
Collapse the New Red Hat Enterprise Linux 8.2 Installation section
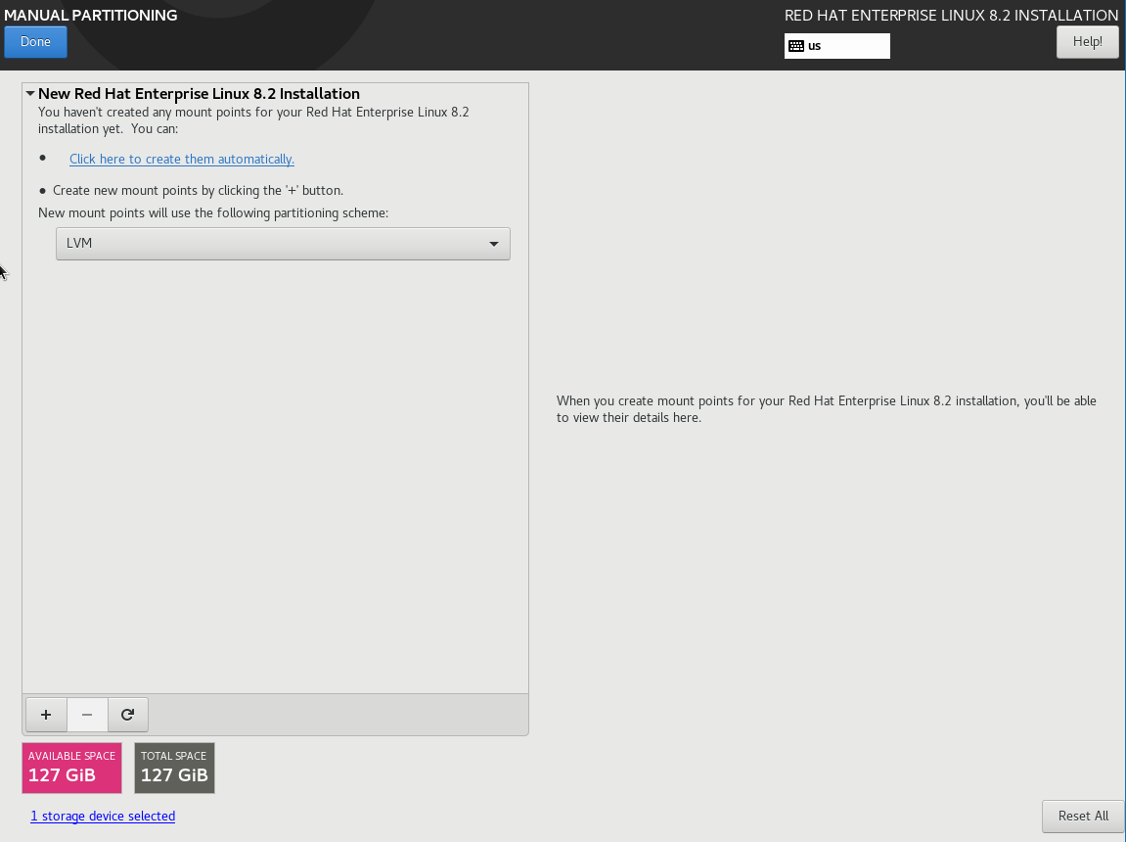pyautogui.click(x=30, y=93)
